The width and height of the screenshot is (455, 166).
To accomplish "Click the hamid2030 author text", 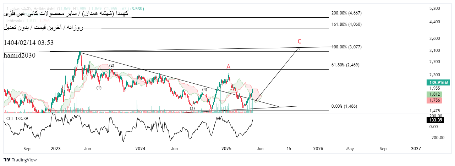I will click(20, 55).
